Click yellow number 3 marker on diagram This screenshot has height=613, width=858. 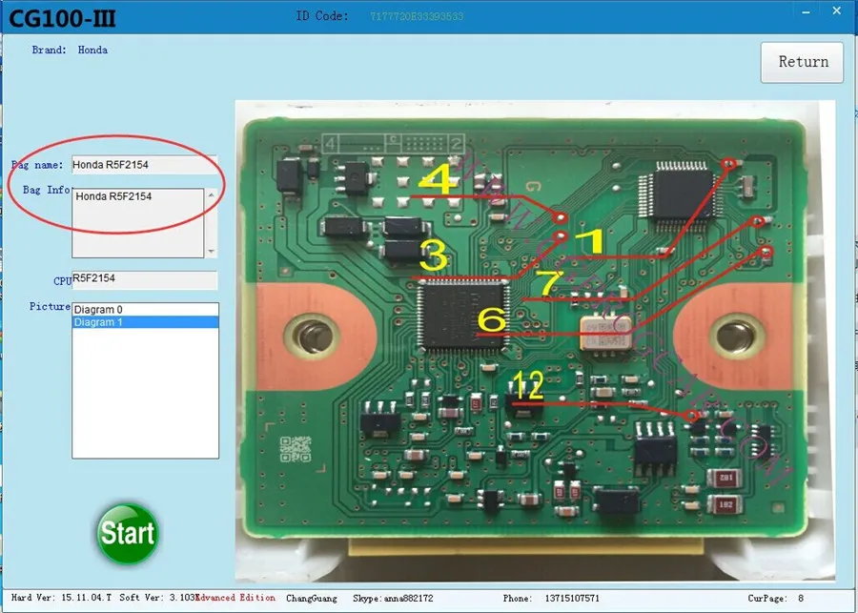point(435,255)
